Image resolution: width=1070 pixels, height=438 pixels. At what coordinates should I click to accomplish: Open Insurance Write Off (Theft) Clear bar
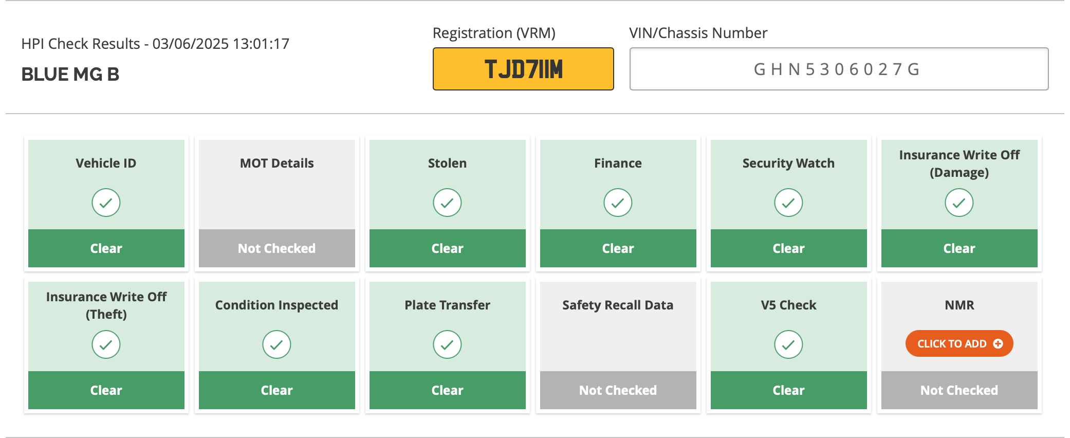point(106,390)
